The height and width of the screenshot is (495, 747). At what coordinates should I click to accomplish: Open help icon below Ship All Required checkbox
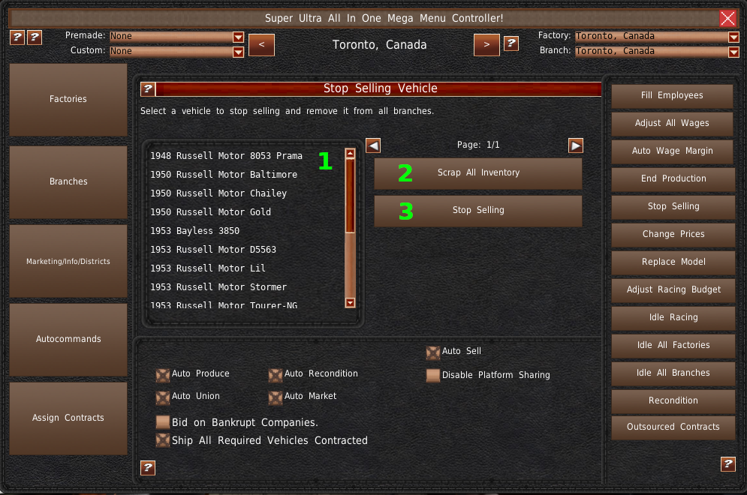148,468
